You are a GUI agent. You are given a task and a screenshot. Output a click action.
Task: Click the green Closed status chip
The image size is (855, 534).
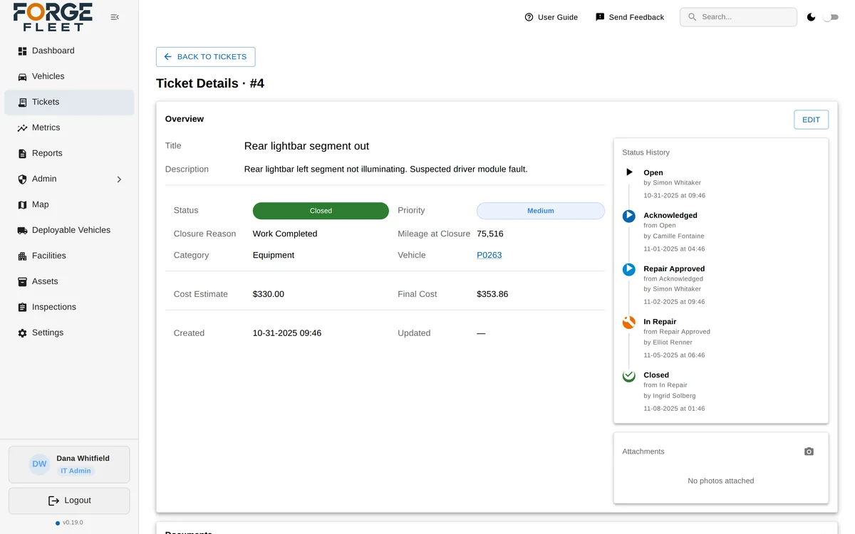pyautogui.click(x=321, y=211)
